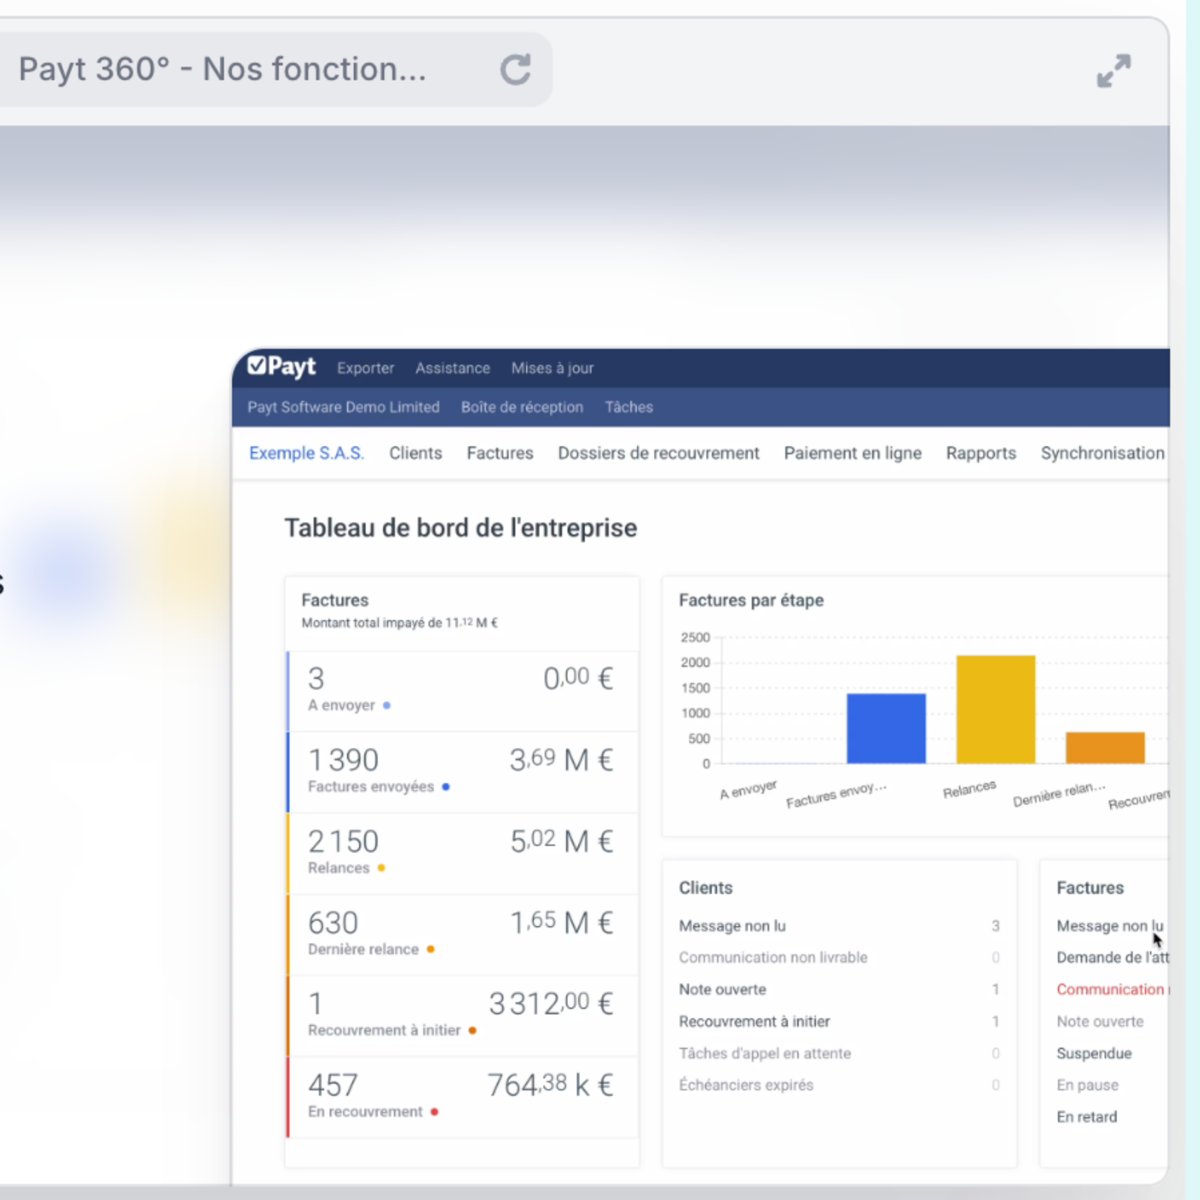1200x1200 pixels.
Task: Go to the Rapports tab
Action: (x=981, y=453)
